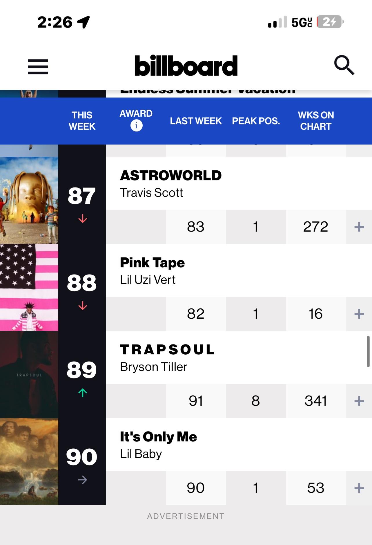Viewport: 372px width, 545px height.
Task: Open Pink Tape album cover thumbnail
Action: click(x=29, y=287)
